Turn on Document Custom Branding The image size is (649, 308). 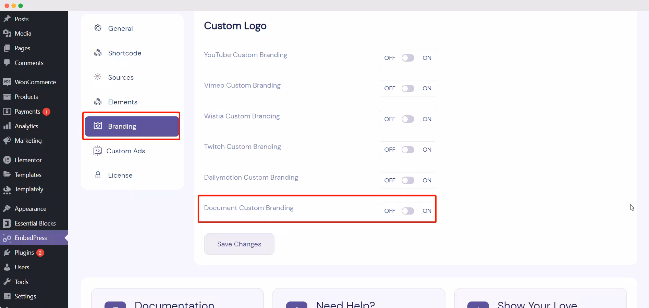pyautogui.click(x=408, y=211)
